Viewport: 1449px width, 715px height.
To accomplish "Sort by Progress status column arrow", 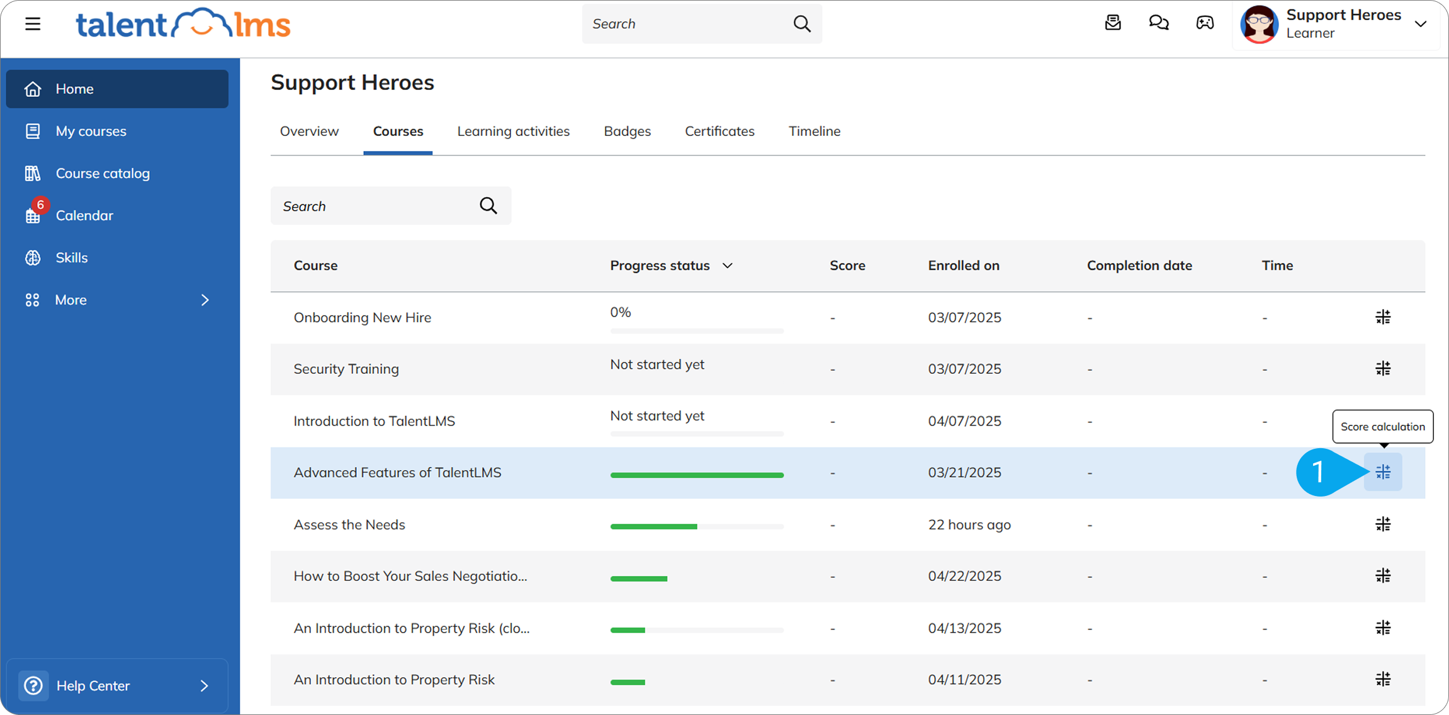I will click(x=728, y=266).
